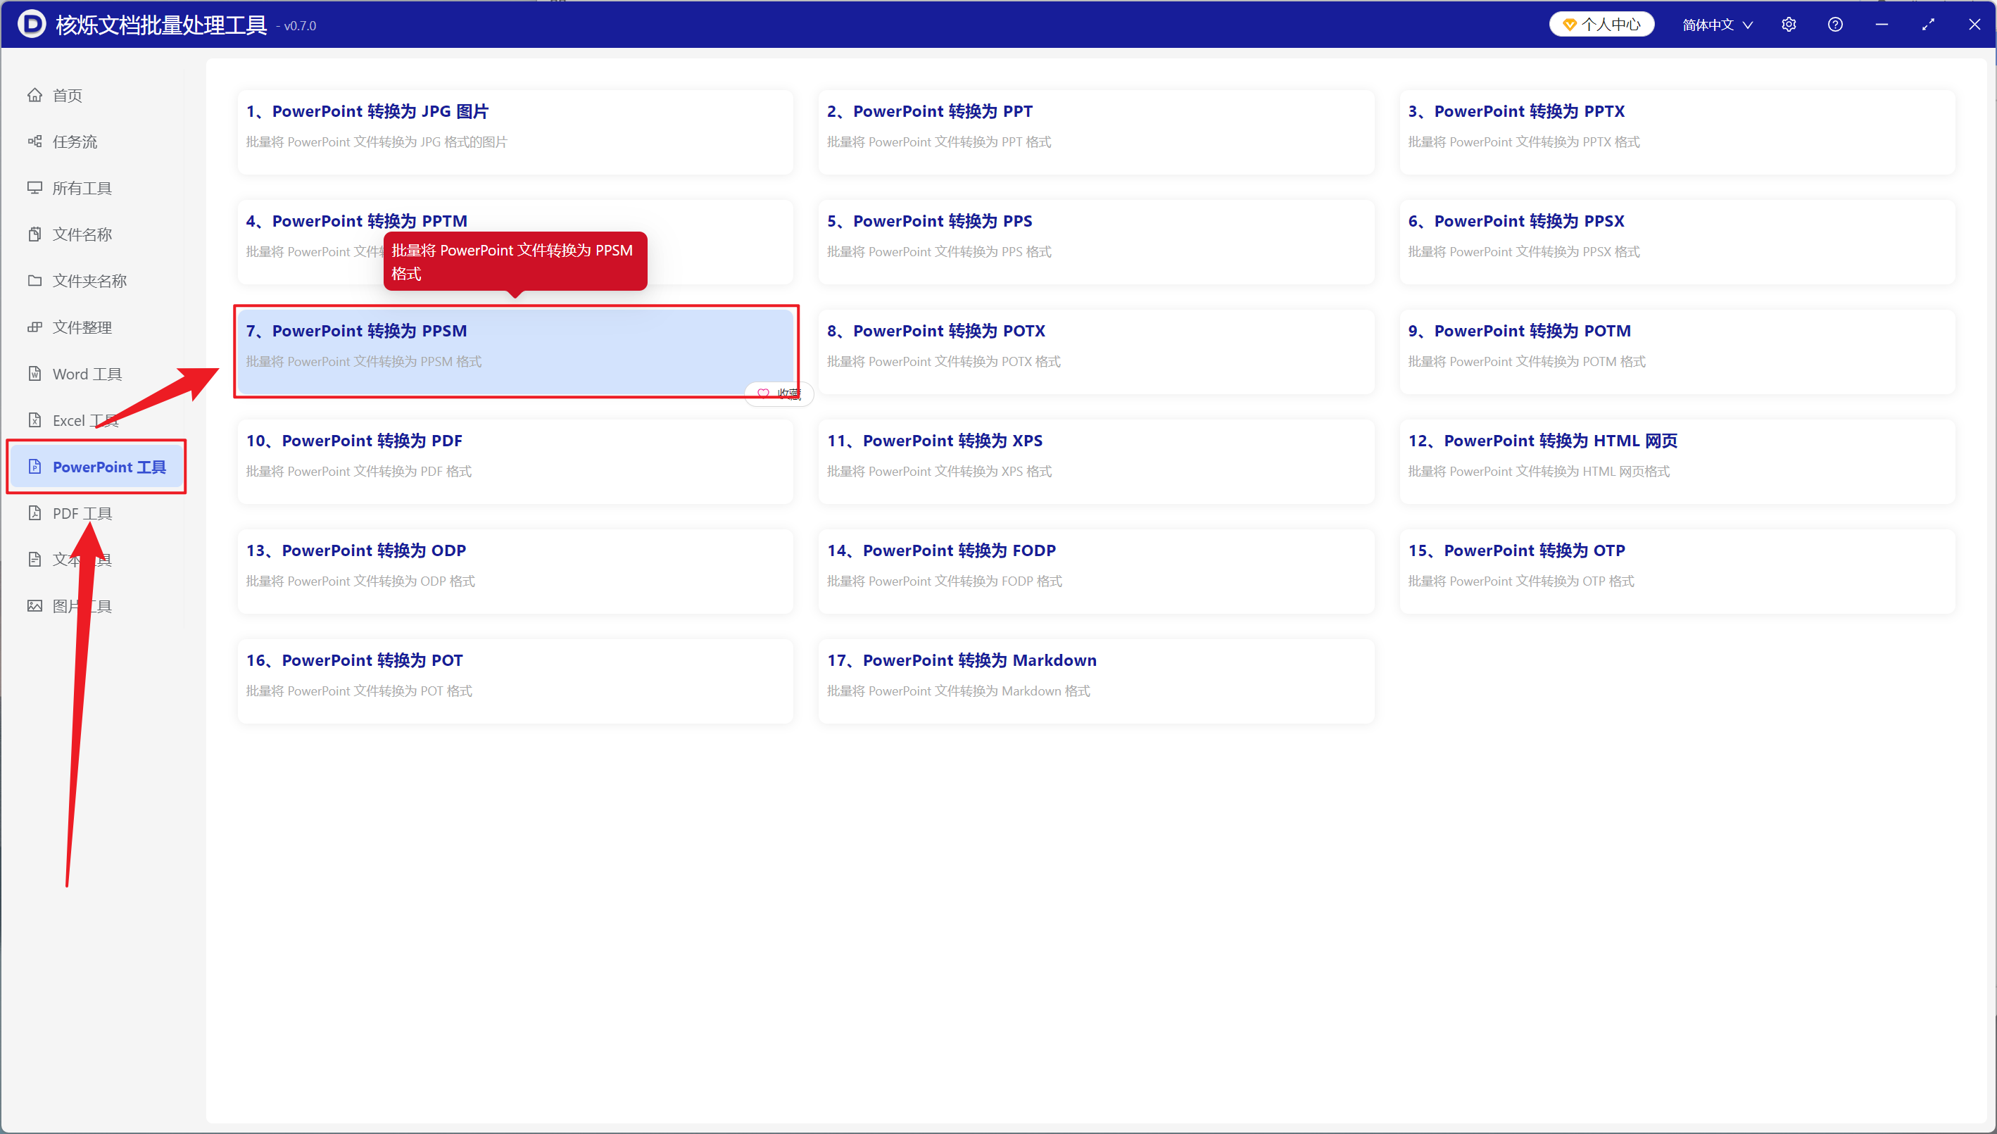This screenshot has width=1997, height=1134.
Task: Open the settings gear icon
Action: [x=1788, y=24]
